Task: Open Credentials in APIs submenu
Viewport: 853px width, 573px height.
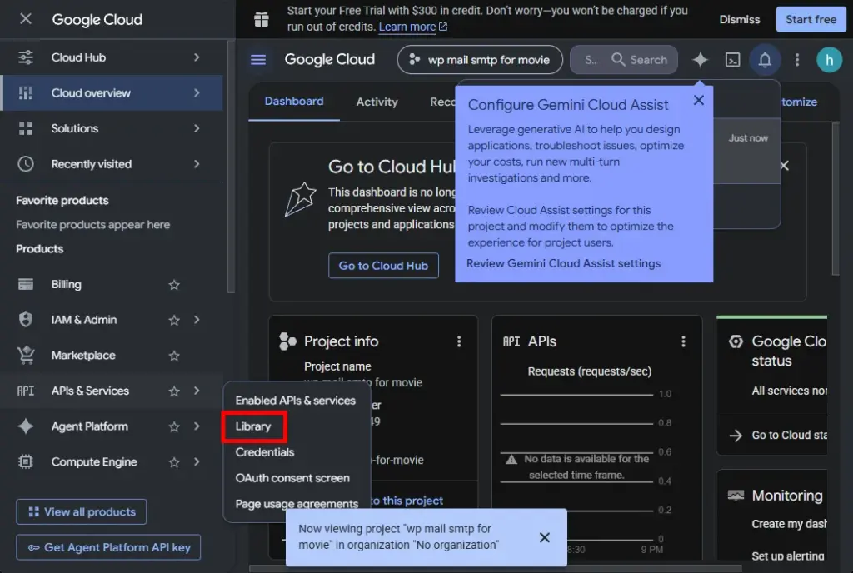Action: point(265,452)
